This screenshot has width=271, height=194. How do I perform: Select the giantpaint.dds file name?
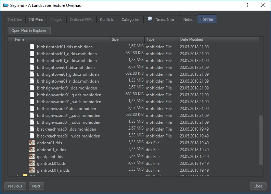(50, 157)
